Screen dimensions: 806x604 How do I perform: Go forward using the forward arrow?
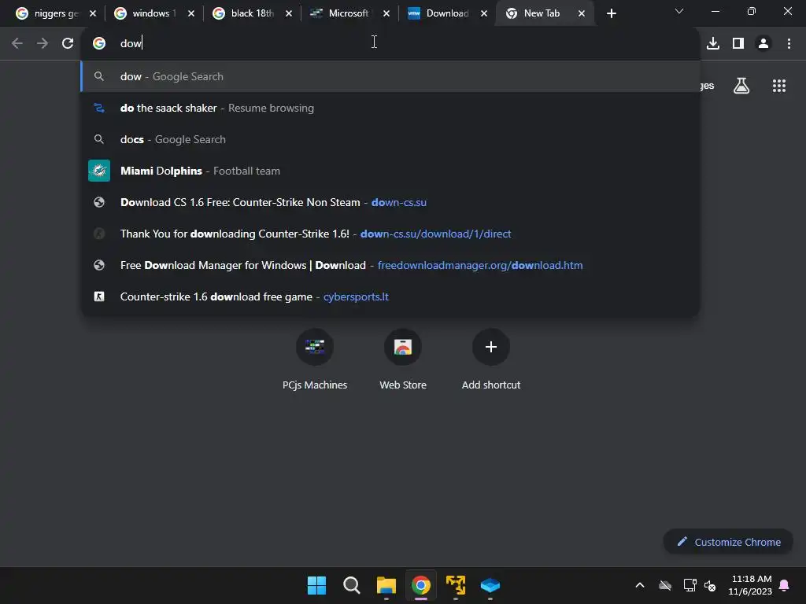(x=43, y=43)
